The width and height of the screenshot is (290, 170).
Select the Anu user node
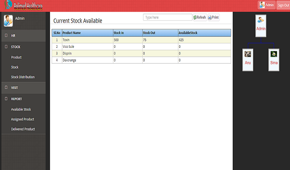pyautogui.click(x=248, y=60)
